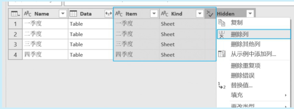Choose 复制 from the context menu

click(x=236, y=23)
